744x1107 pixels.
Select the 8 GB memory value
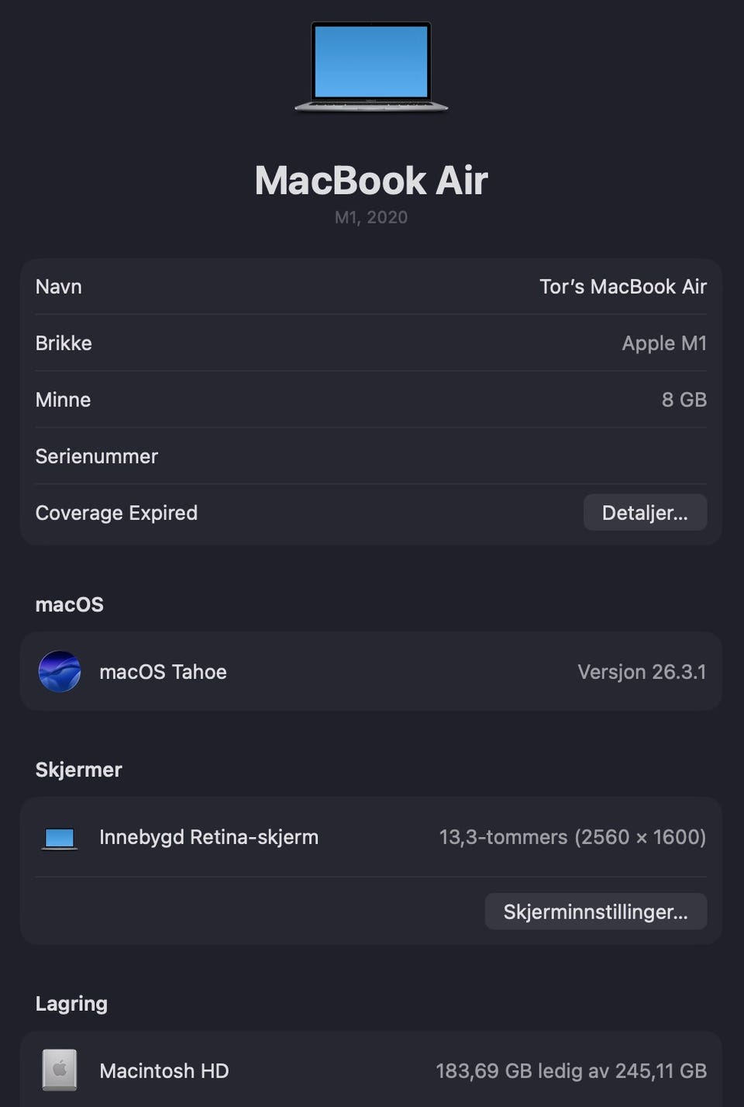coord(684,400)
